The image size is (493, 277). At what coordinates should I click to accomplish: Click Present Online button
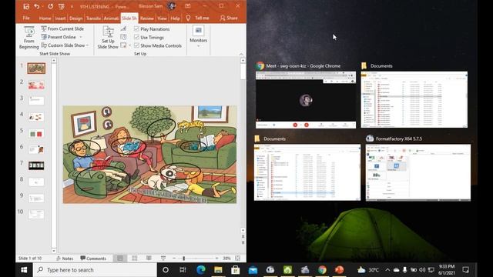[x=59, y=37]
